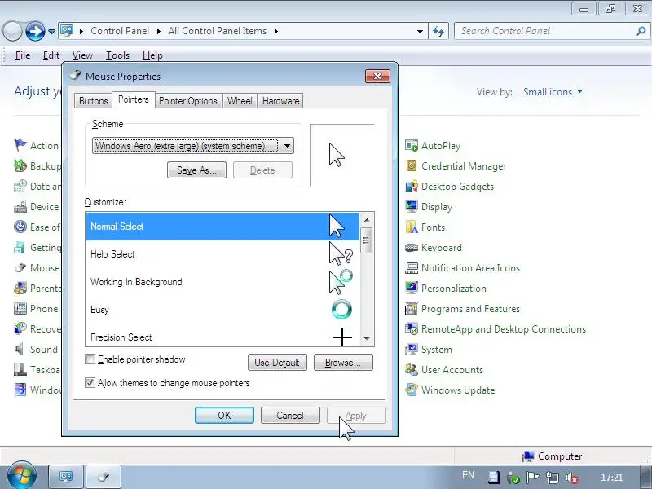Switch to the Pointer Options tab
The height and width of the screenshot is (489, 652).
(x=188, y=100)
